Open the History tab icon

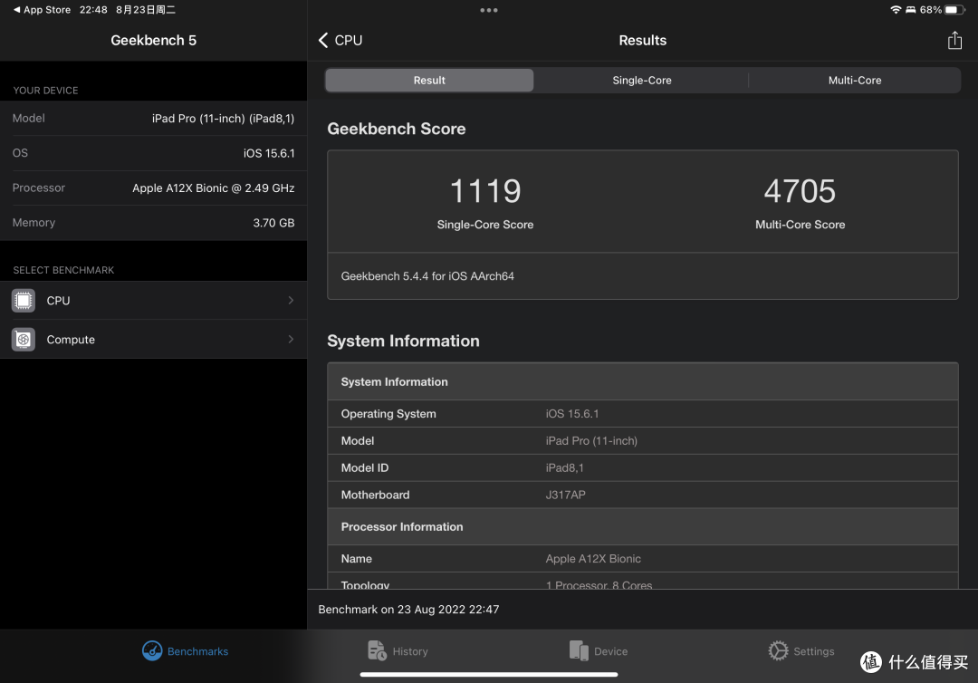coord(377,650)
